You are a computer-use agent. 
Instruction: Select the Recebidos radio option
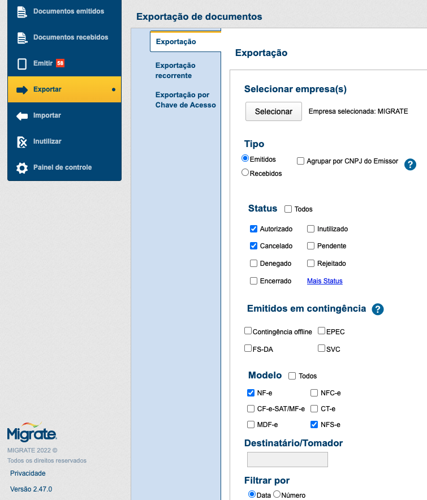[245, 173]
